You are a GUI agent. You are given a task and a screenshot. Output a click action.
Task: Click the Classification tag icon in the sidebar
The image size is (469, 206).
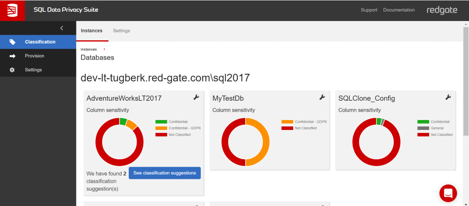(x=12, y=42)
